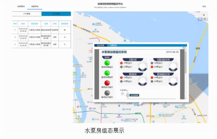
Task: Click the circular gauge in top-right pump group
Action: point(173,66)
